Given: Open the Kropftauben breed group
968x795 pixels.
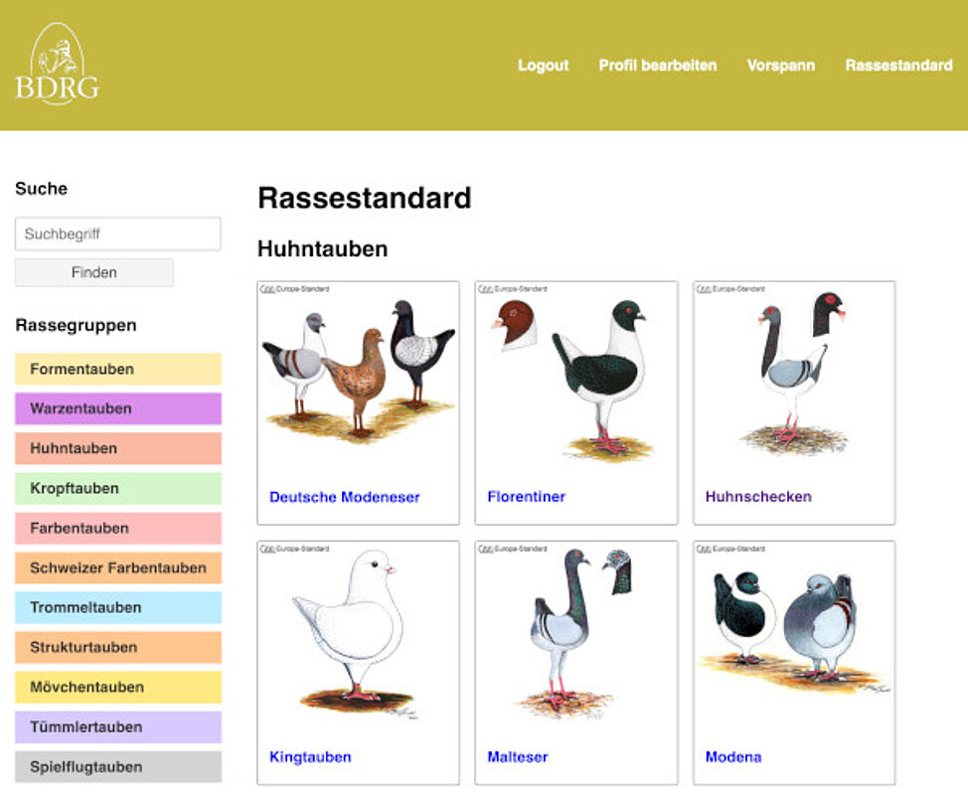Looking at the screenshot, I should tap(117, 488).
